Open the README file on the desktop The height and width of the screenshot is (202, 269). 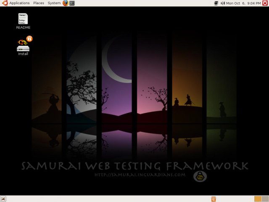pyautogui.click(x=23, y=19)
